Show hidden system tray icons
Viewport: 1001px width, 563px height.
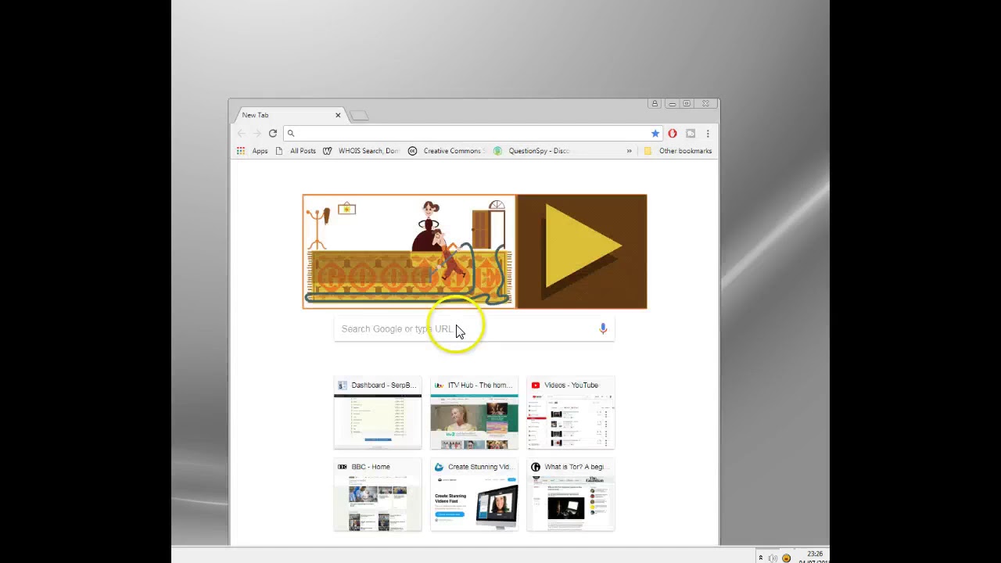[760, 558]
